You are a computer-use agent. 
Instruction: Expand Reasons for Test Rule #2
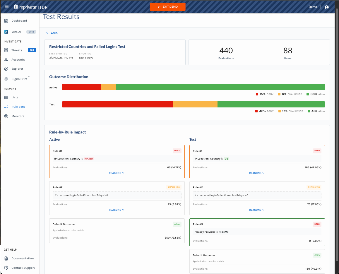point(257,210)
